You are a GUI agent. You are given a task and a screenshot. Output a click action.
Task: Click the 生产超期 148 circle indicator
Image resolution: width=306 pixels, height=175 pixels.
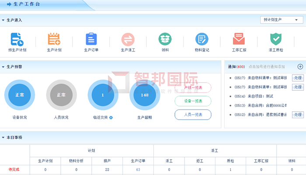click(x=144, y=95)
